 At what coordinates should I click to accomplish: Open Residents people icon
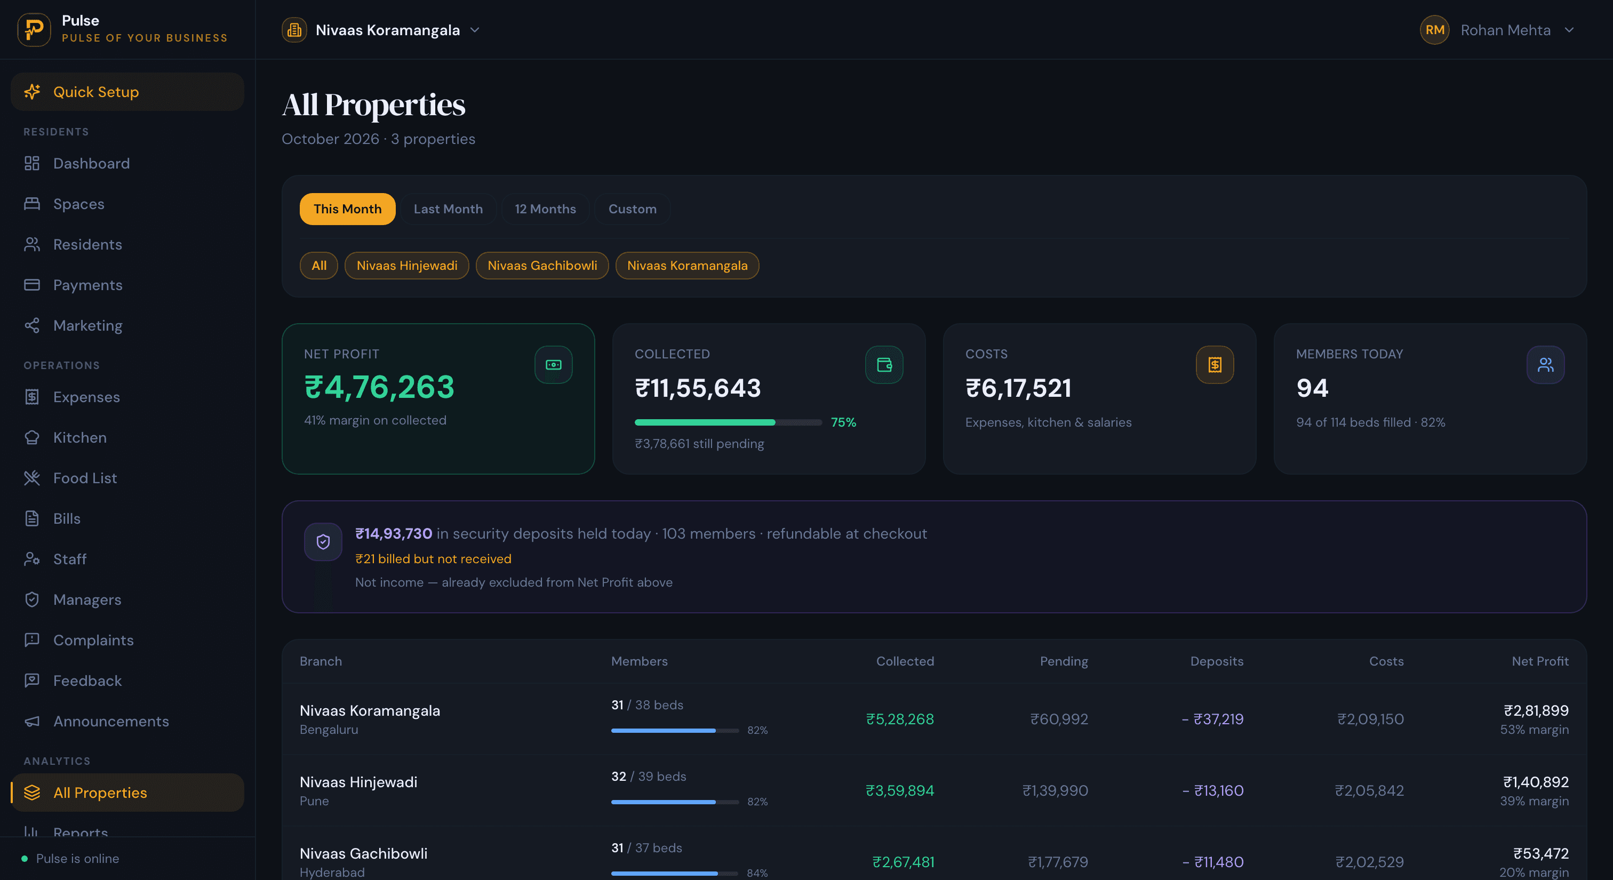point(32,245)
